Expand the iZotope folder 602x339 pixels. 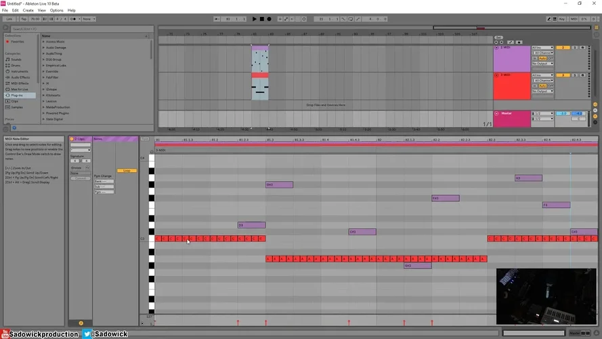43,89
